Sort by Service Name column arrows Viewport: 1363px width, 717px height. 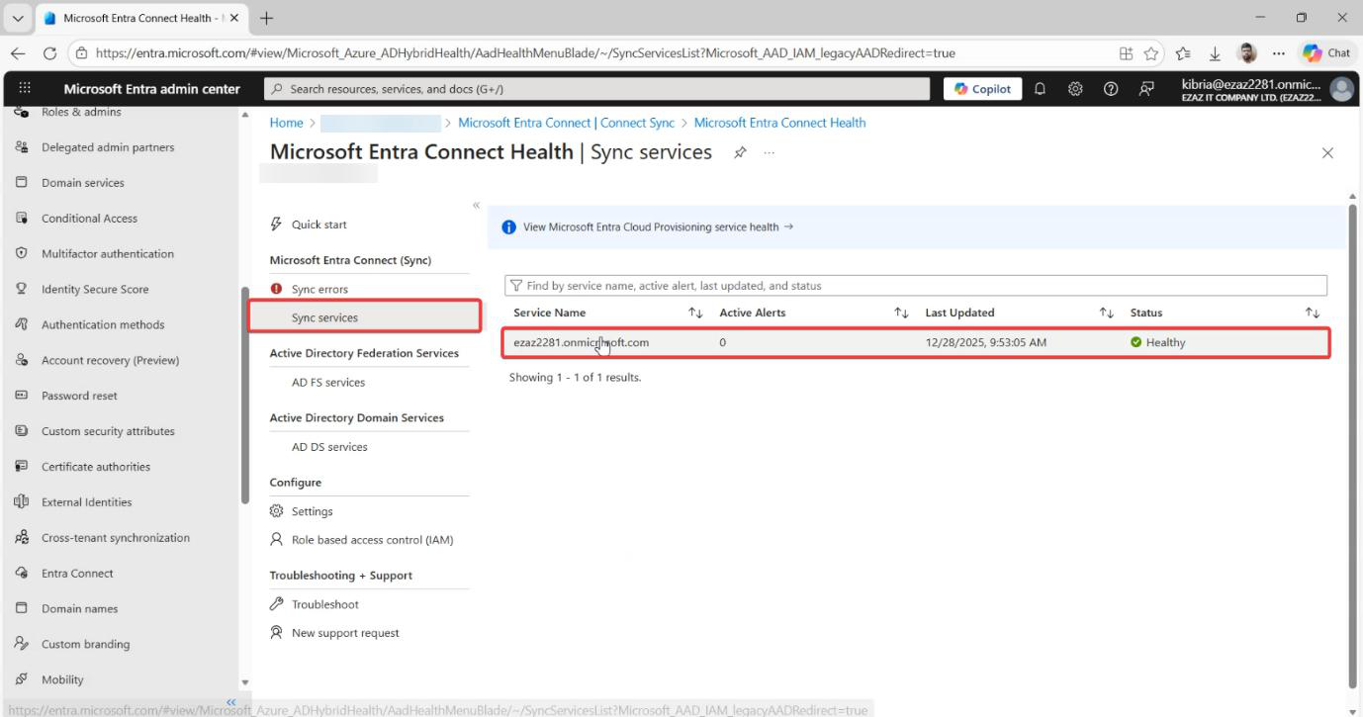pos(695,313)
